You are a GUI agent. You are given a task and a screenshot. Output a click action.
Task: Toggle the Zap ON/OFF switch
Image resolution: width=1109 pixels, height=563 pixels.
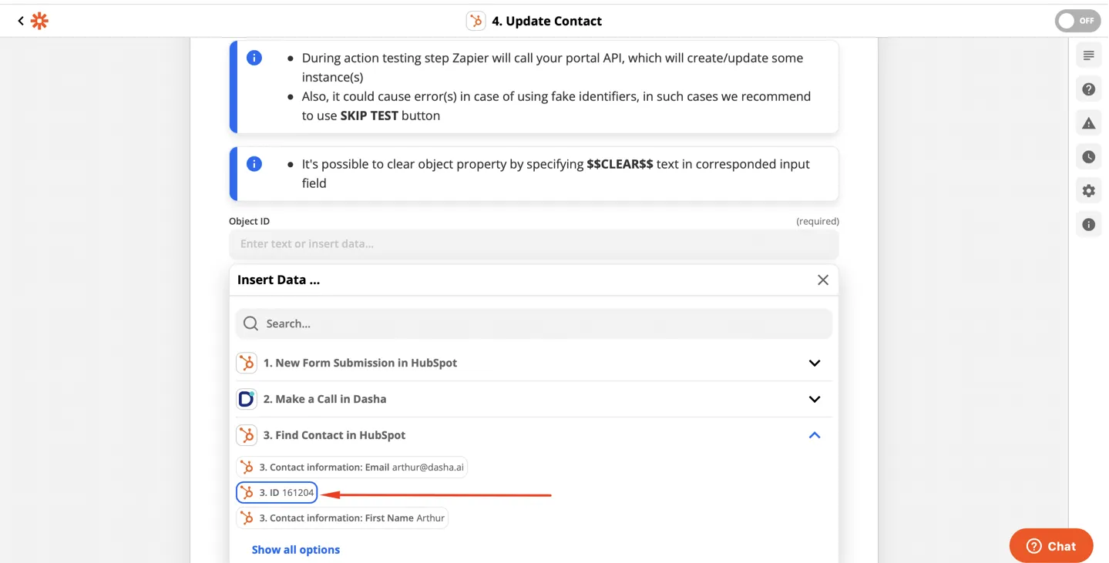tap(1077, 21)
